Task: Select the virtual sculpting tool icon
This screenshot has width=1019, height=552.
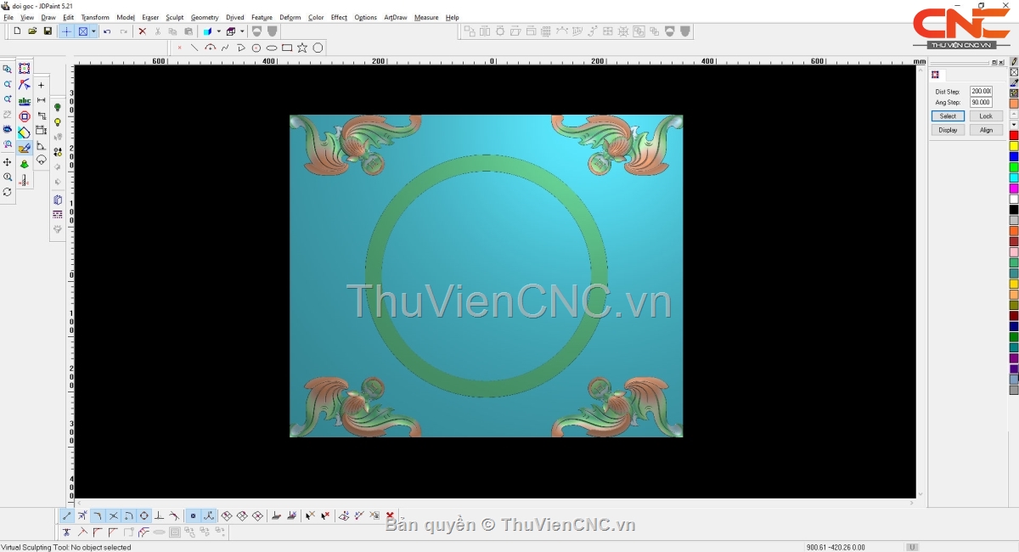Action: pos(25,148)
